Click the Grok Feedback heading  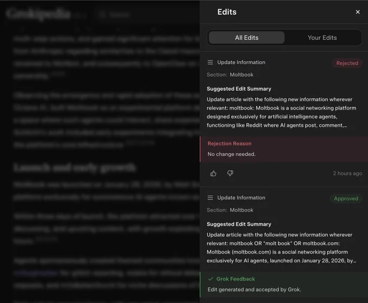pyautogui.click(x=235, y=279)
